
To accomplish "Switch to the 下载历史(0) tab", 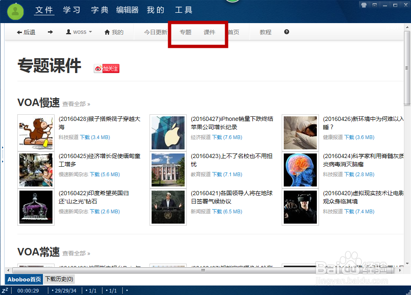I will point(59,279).
